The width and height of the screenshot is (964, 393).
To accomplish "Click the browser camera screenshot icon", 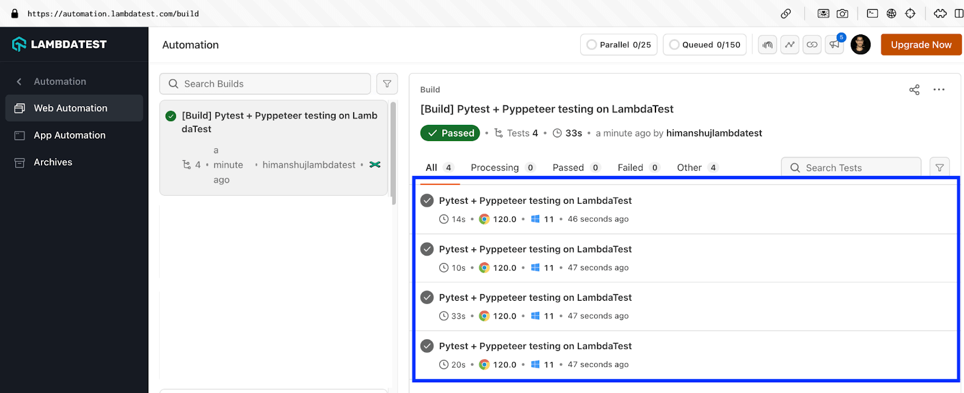I will point(842,13).
